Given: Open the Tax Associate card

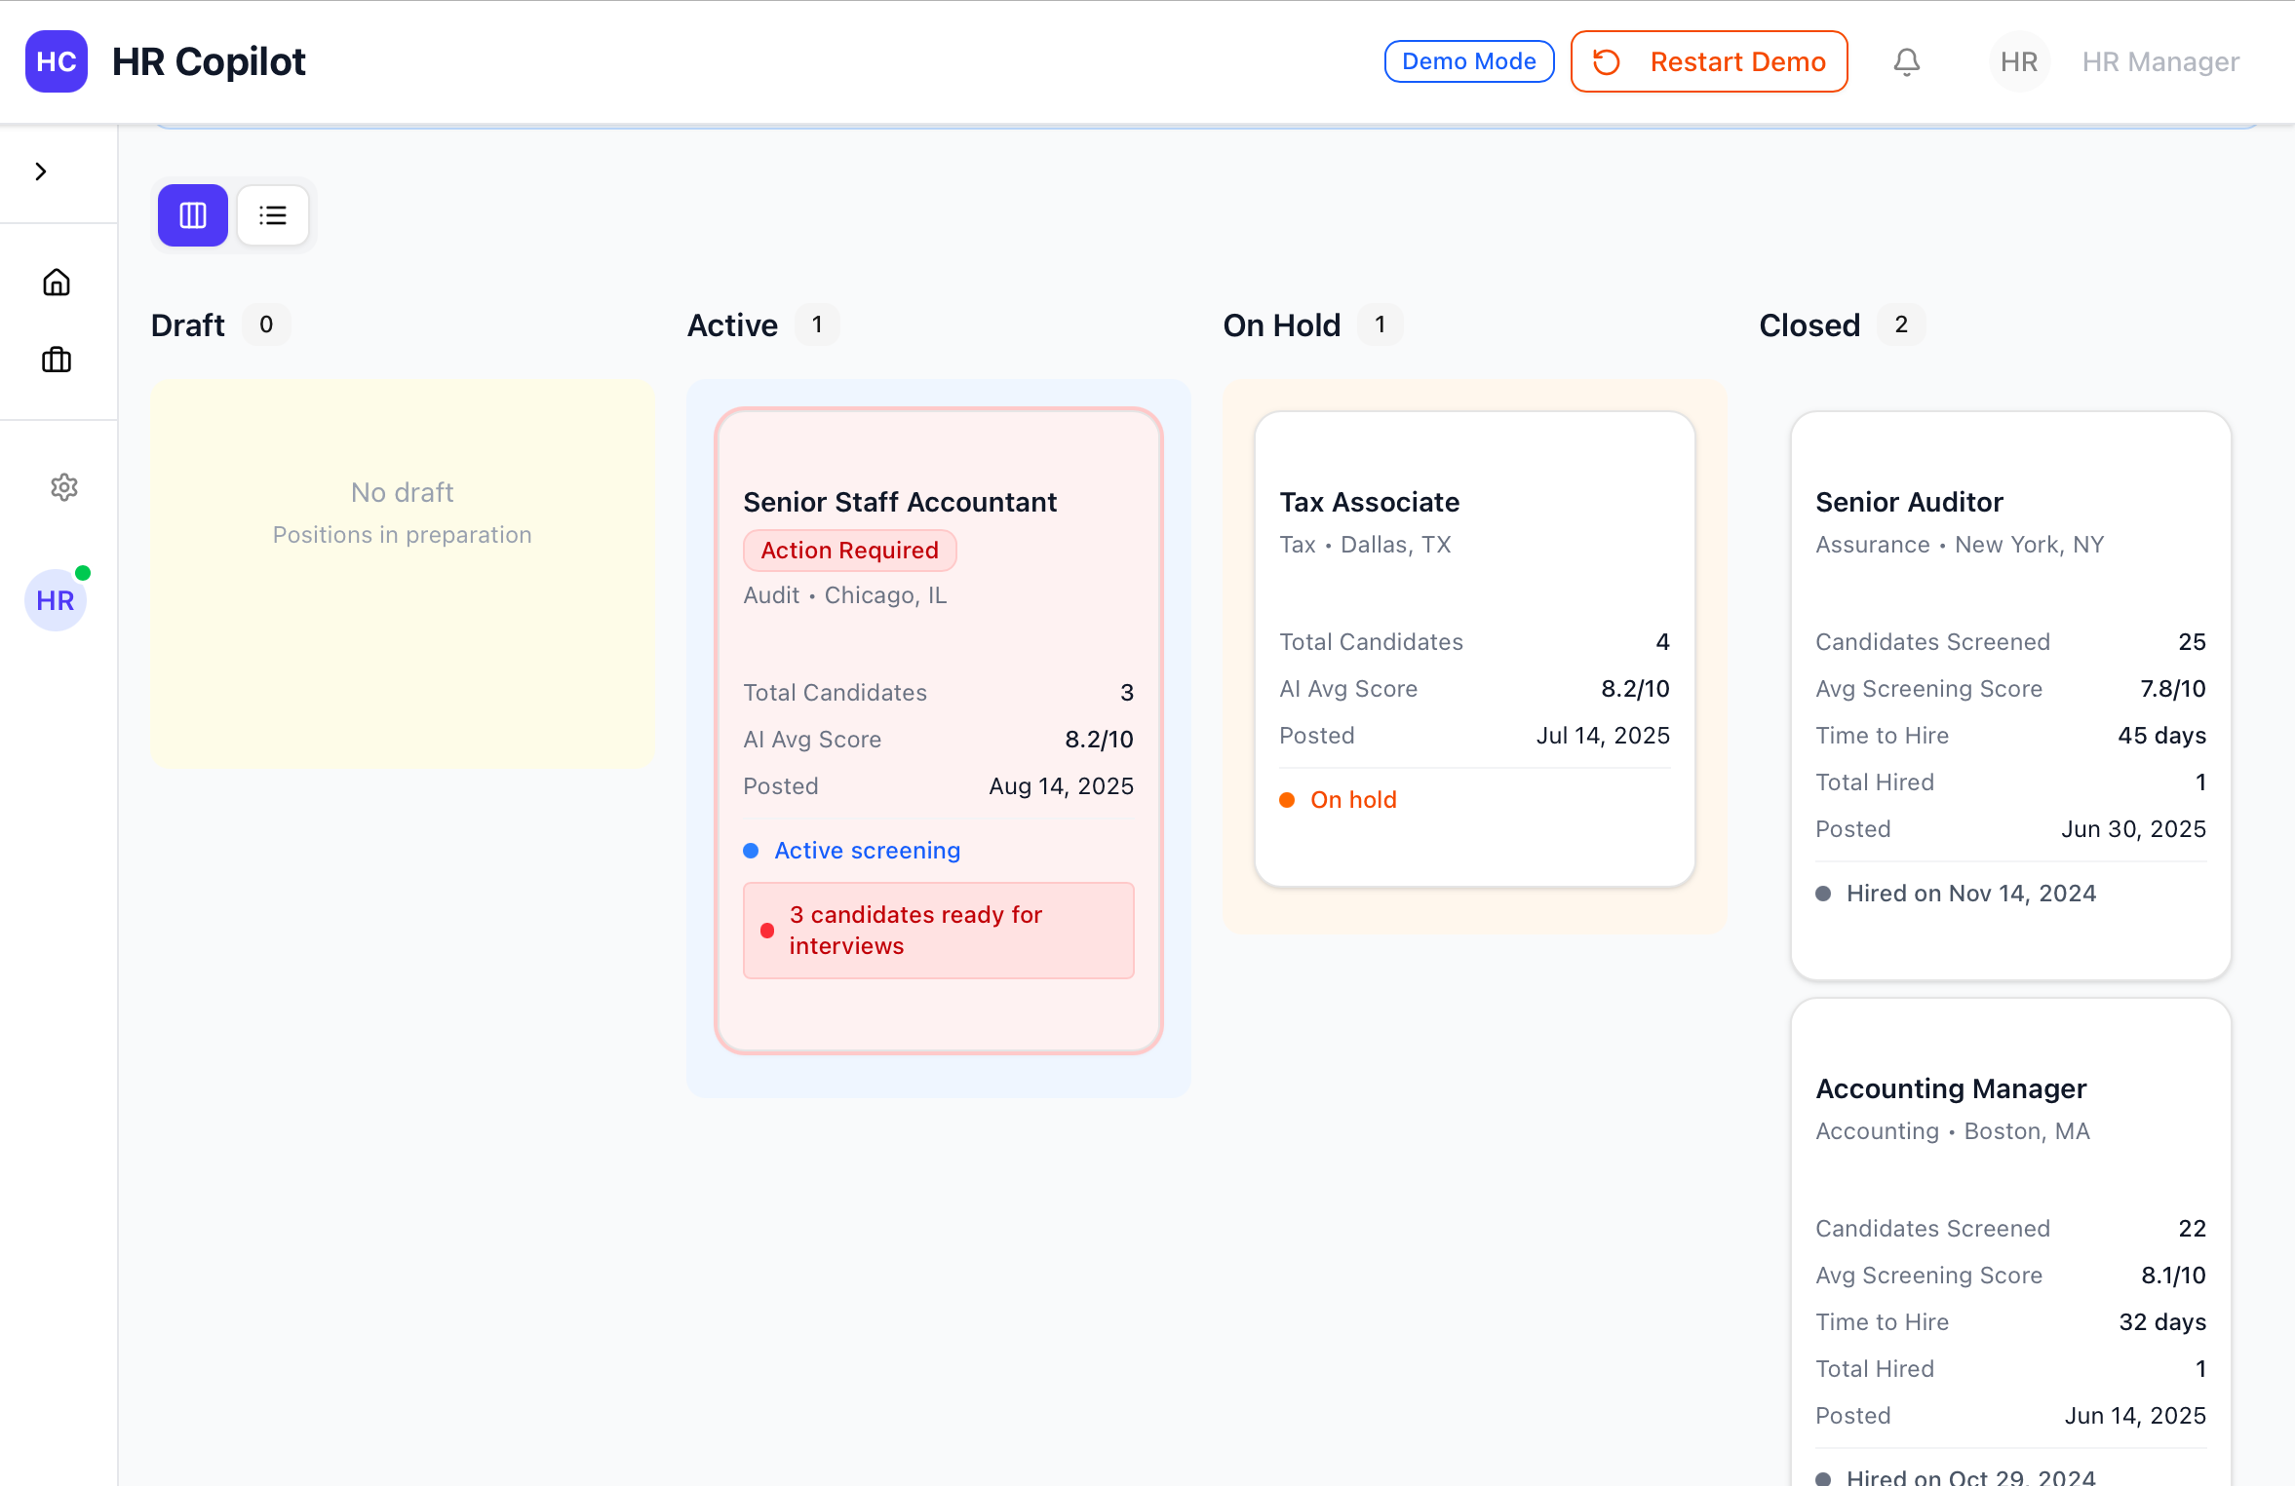Looking at the screenshot, I should tap(1369, 502).
